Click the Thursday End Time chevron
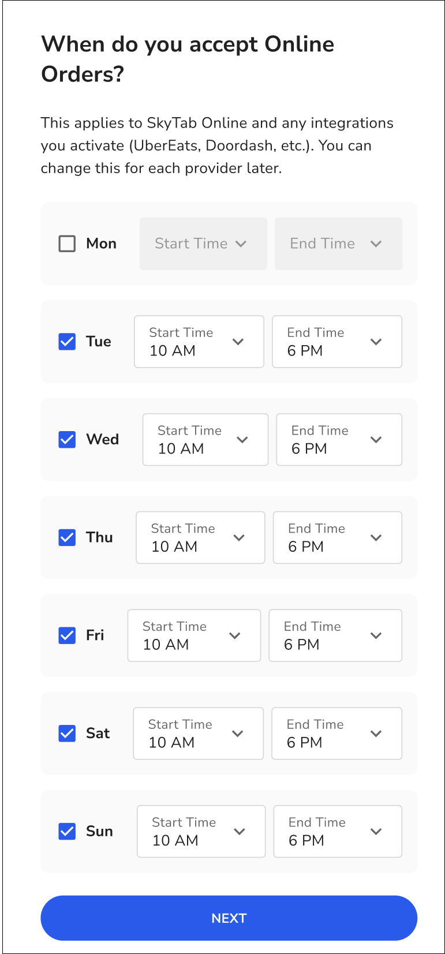 (x=376, y=538)
